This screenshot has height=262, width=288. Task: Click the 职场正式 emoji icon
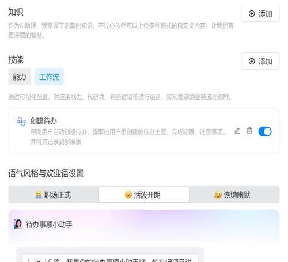tap(39, 195)
